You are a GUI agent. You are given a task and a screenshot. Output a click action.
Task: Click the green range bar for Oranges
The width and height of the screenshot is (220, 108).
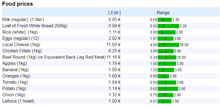click(x=163, y=76)
